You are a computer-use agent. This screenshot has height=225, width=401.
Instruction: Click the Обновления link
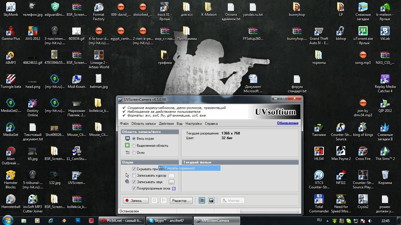[288, 123]
